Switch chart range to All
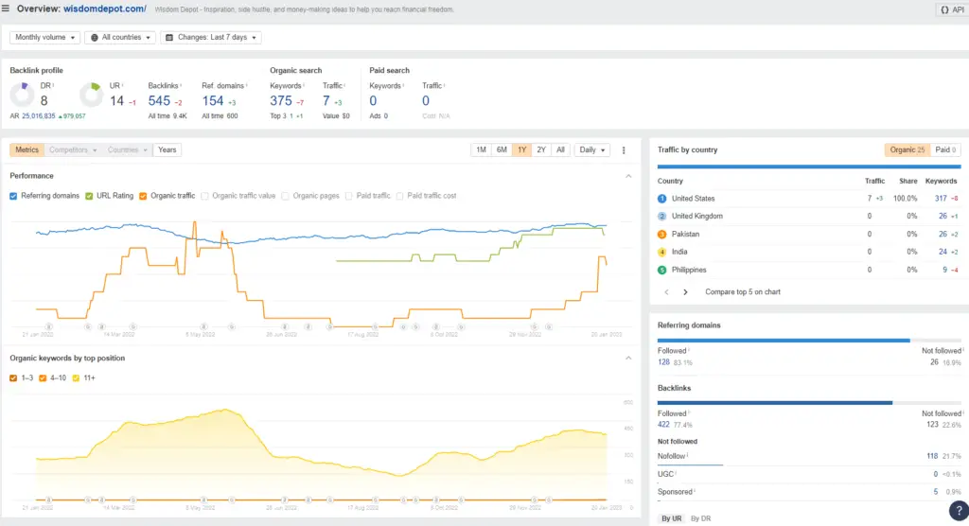 [x=560, y=150]
